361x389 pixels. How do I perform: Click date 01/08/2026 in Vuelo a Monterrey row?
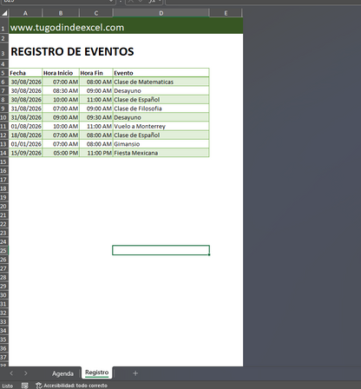(25, 126)
